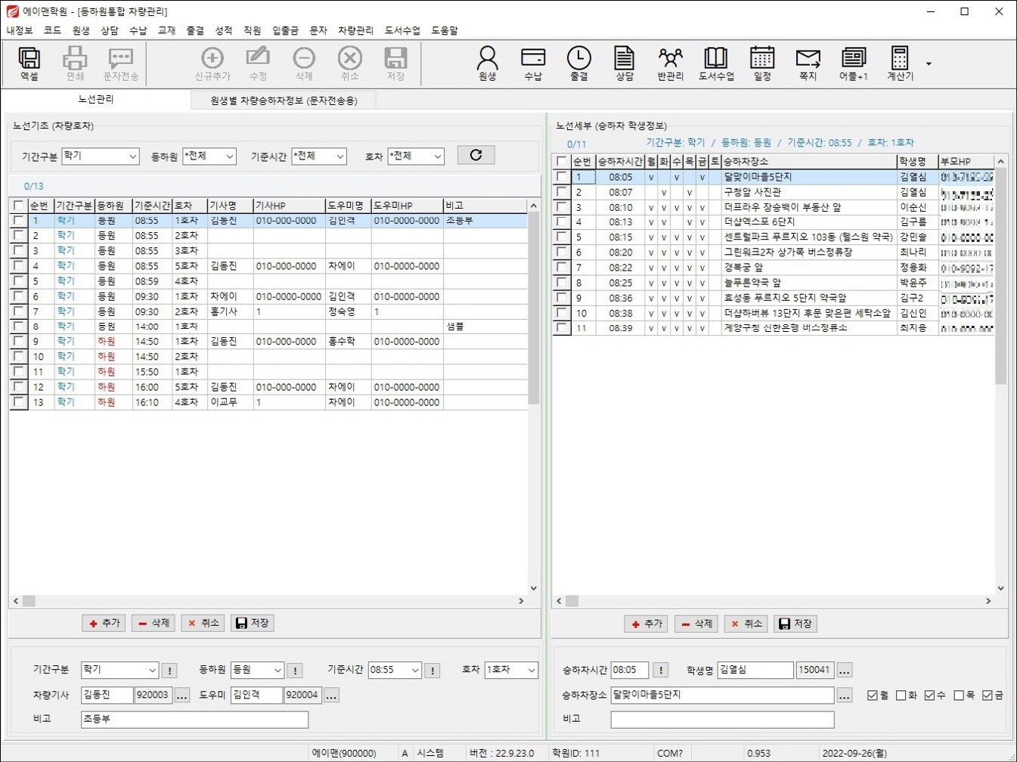Open the 입출금 menu
Viewport: 1017px width, 762px height.
286,30
